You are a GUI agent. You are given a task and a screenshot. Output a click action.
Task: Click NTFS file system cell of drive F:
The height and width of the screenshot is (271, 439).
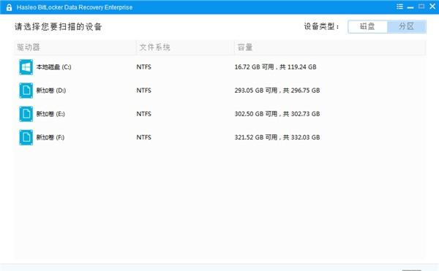[144, 137]
